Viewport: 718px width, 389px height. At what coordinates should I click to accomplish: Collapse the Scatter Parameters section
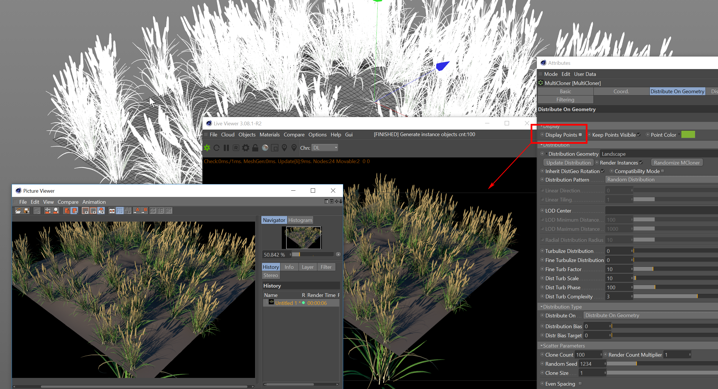541,346
